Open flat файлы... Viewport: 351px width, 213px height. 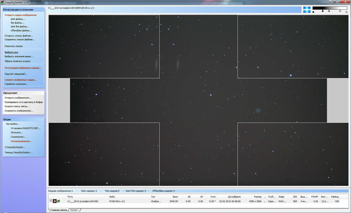[18, 23]
